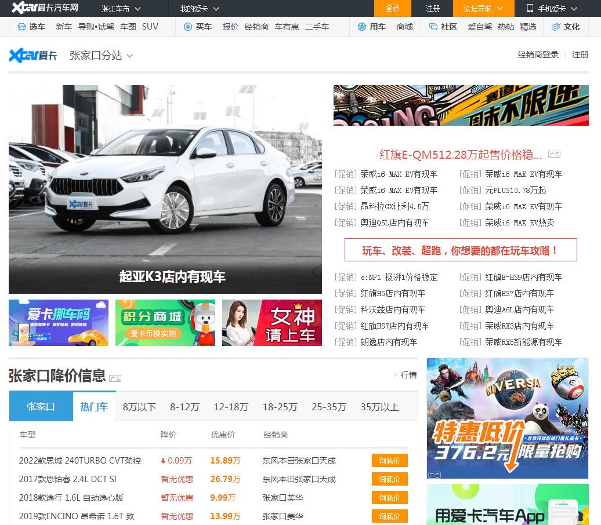Select SUV in the nav bar
Image resolution: width=601 pixels, height=525 pixels.
click(150, 27)
